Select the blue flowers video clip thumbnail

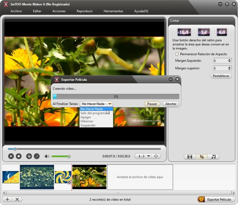(x=37, y=177)
